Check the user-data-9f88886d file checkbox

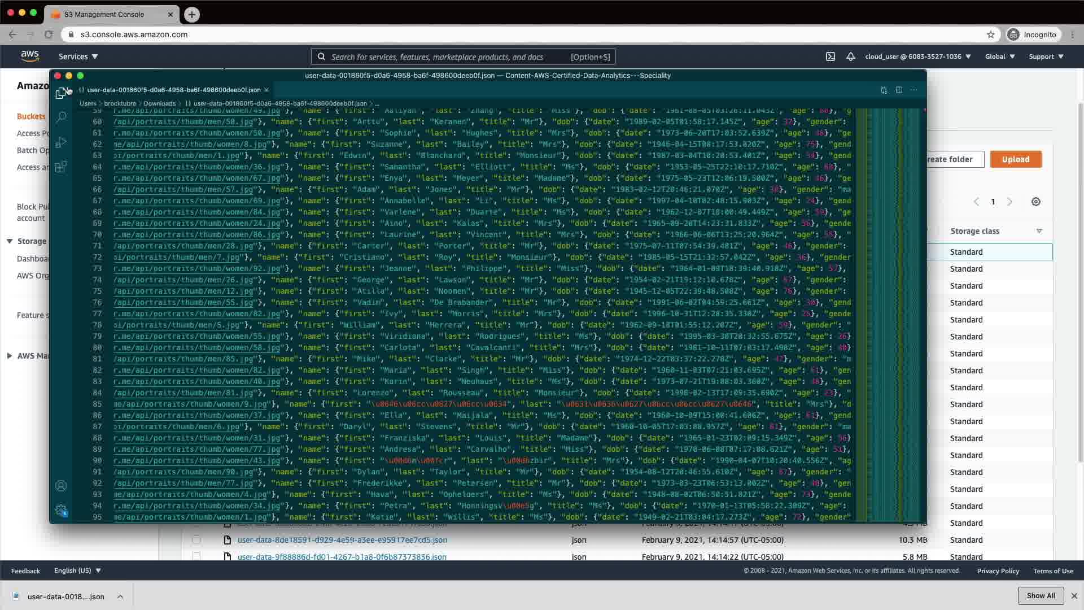196,556
